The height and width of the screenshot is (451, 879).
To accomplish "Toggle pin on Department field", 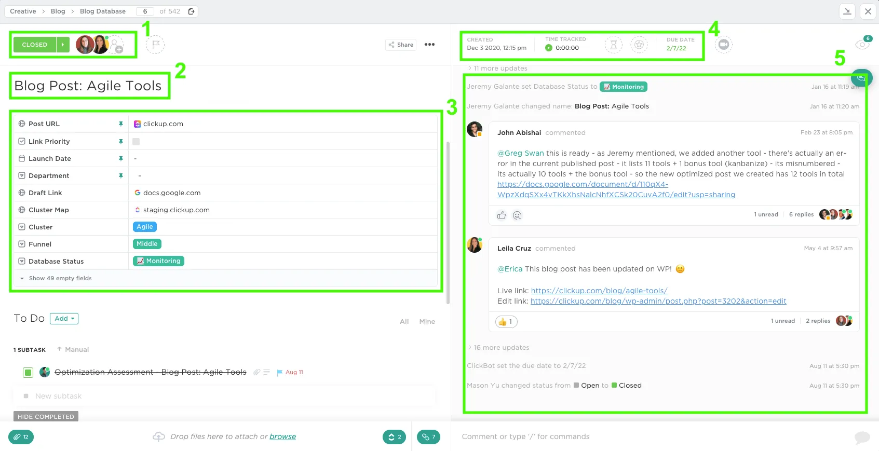I will tap(121, 176).
